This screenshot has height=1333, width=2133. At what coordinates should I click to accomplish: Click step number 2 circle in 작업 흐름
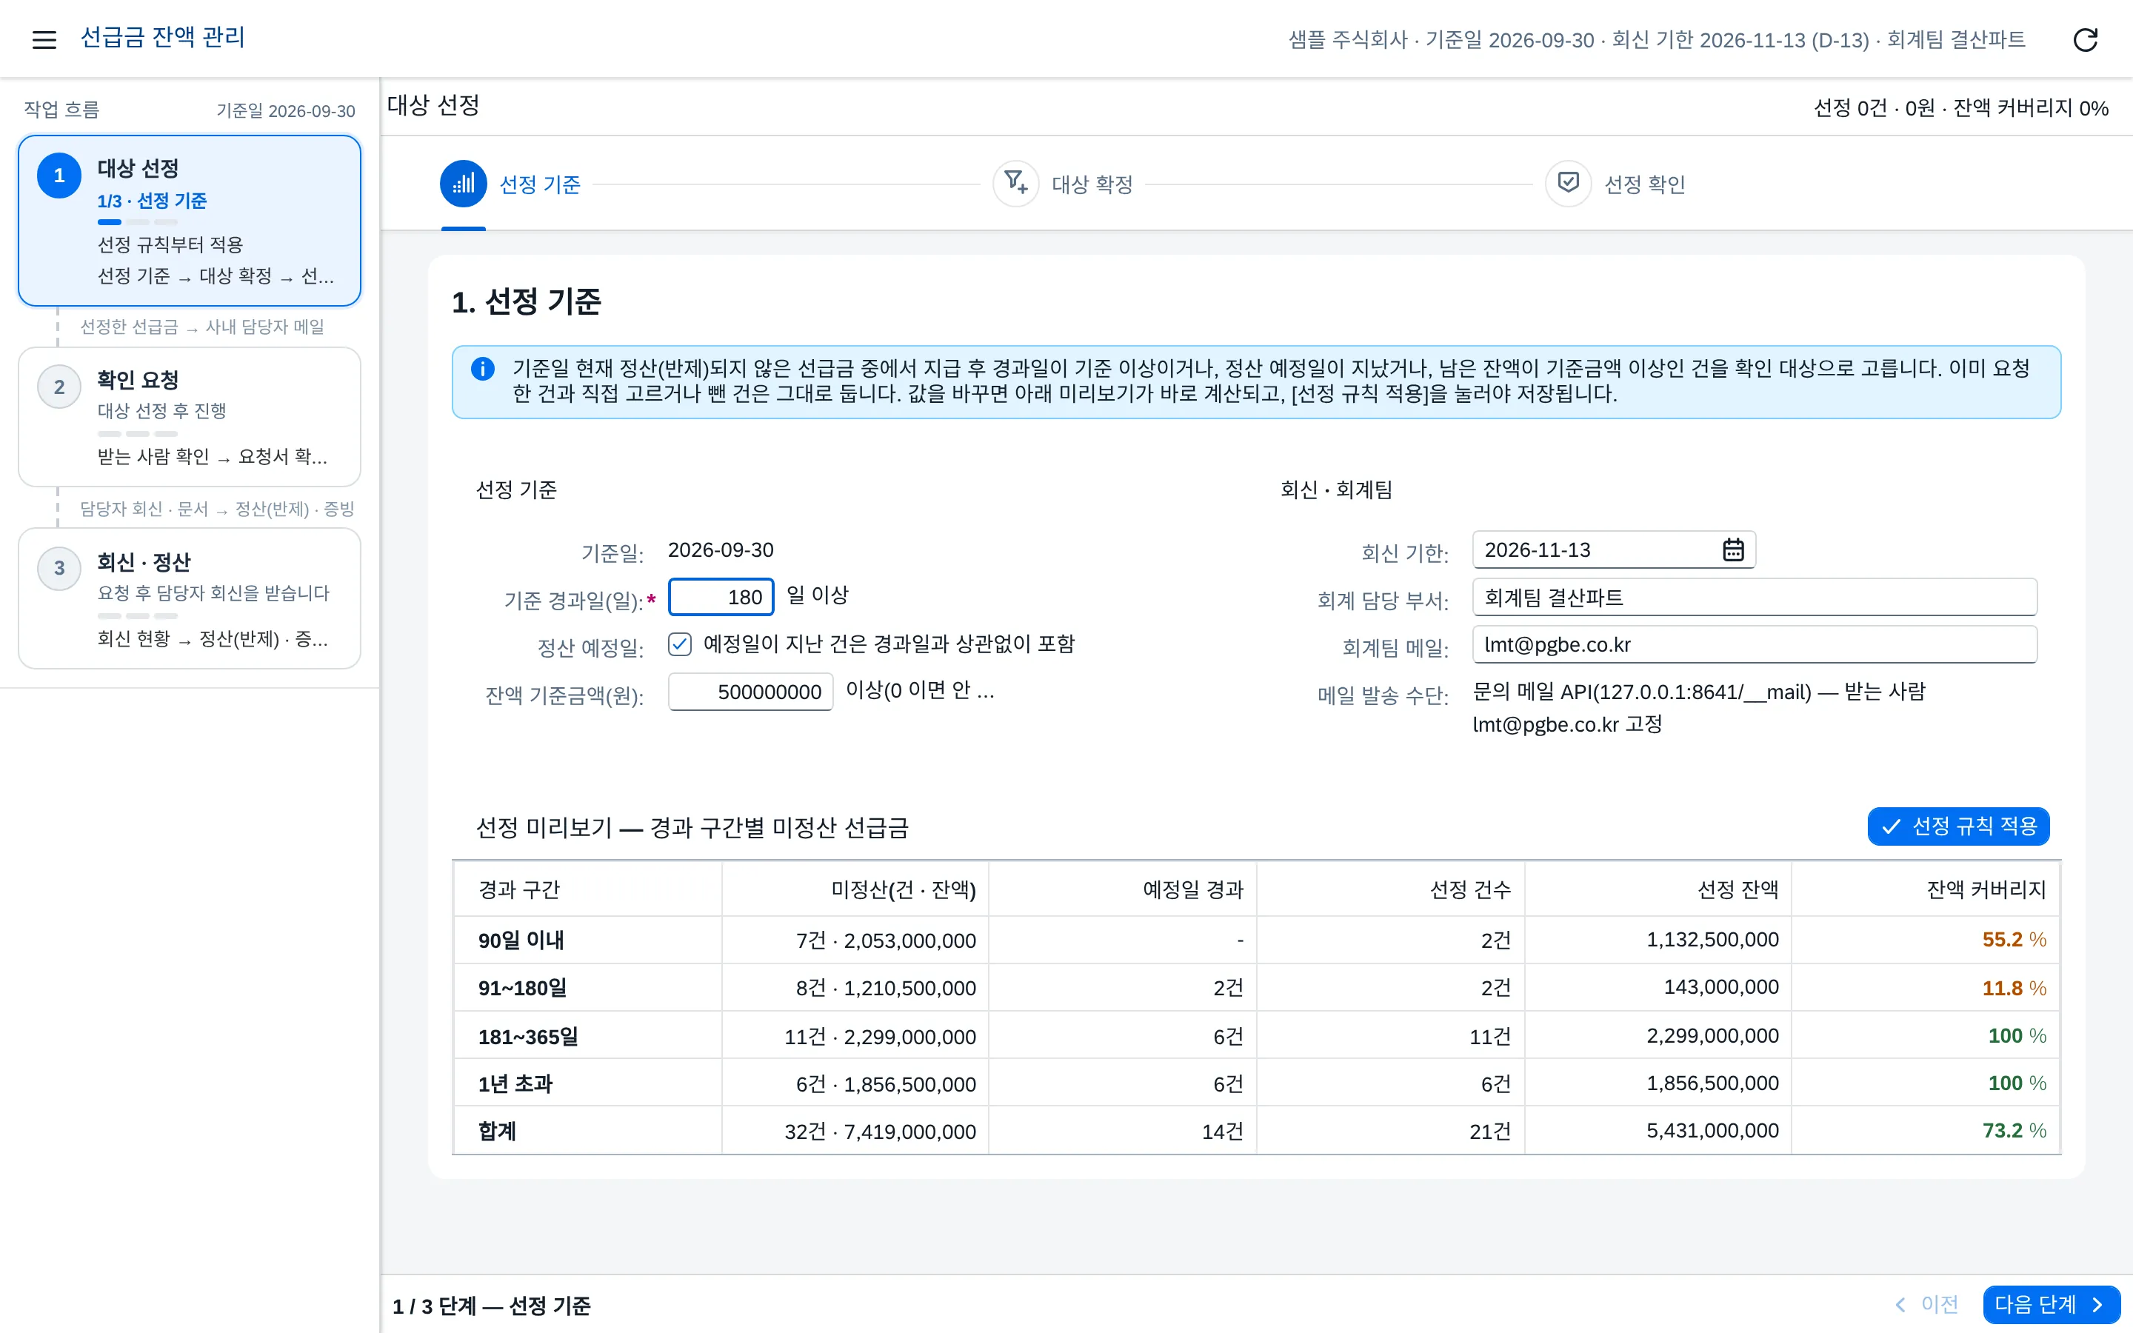[x=59, y=387]
